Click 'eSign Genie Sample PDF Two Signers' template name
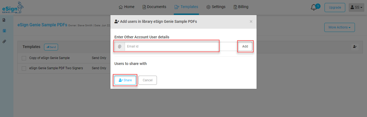Viewport: 367px width, 117px height. 56,68
